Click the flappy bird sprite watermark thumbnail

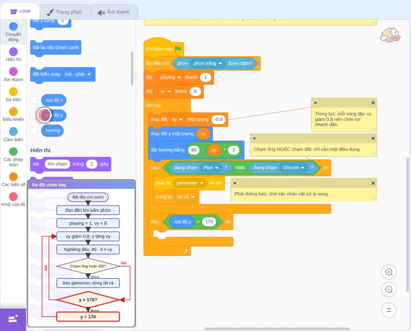pos(390,35)
